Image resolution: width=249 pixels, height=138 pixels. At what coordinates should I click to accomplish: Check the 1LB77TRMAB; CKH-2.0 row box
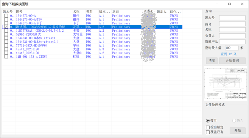[x=6, y=31]
